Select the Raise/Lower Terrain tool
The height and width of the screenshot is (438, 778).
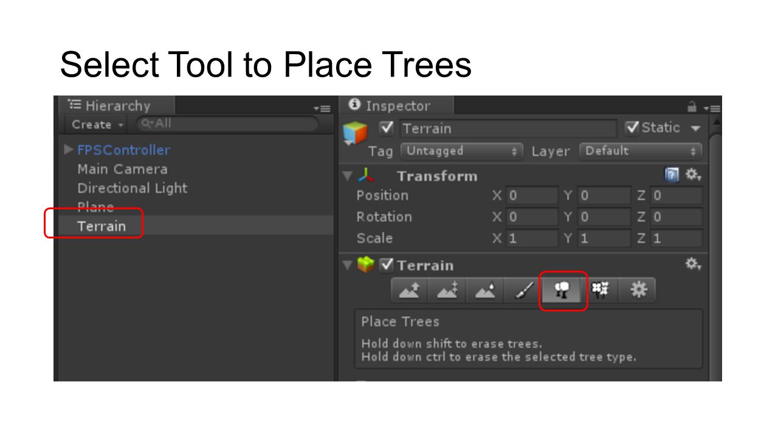point(409,290)
